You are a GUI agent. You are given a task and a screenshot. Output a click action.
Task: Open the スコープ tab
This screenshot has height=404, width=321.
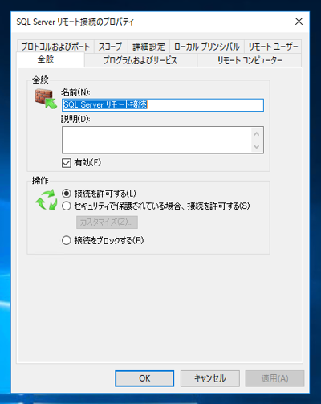click(x=111, y=47)
